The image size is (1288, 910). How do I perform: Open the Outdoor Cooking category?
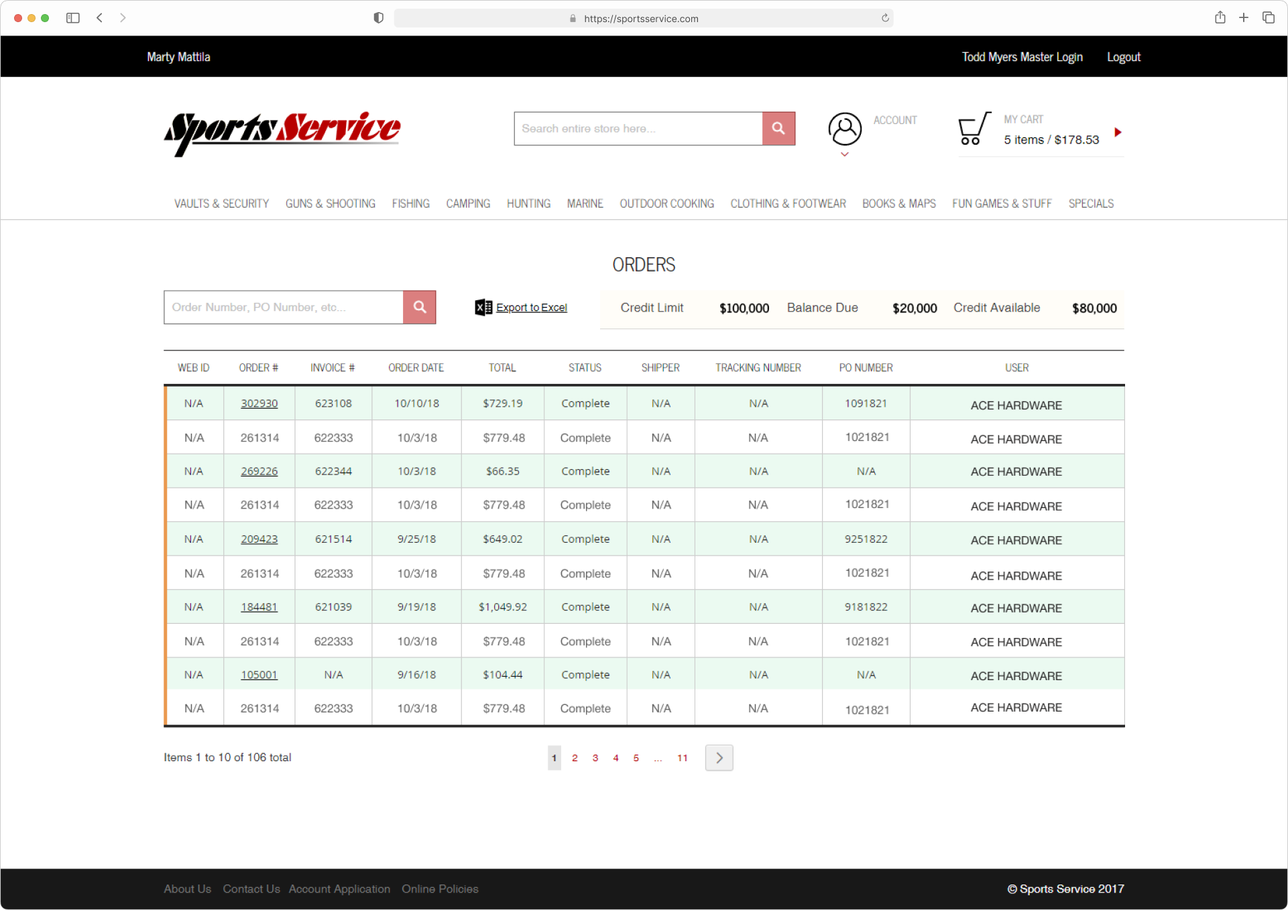[x=666, y=203]
